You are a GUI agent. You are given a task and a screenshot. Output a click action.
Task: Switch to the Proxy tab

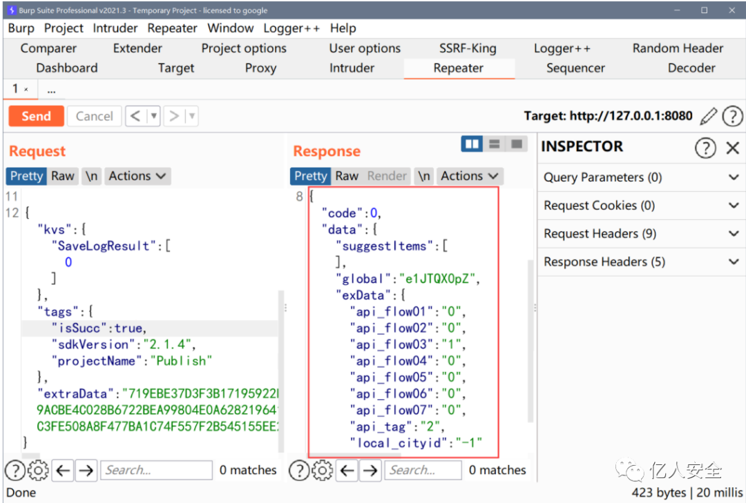pos(260,68)
